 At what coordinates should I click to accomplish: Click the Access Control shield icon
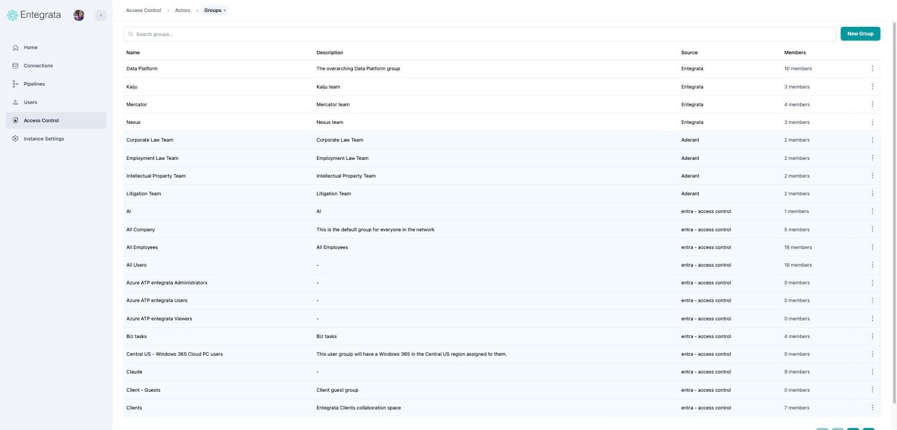15,120
